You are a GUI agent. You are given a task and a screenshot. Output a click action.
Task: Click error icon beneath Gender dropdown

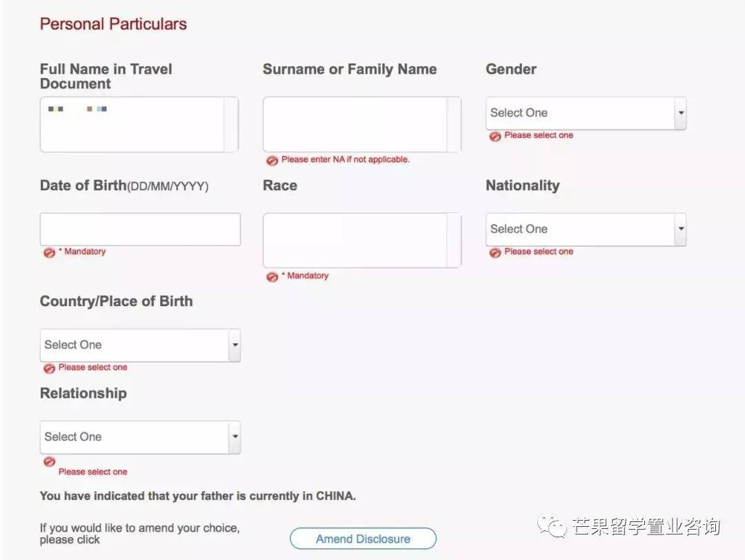(495, 137)
